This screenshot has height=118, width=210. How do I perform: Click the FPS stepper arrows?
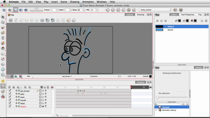[97, 10]
